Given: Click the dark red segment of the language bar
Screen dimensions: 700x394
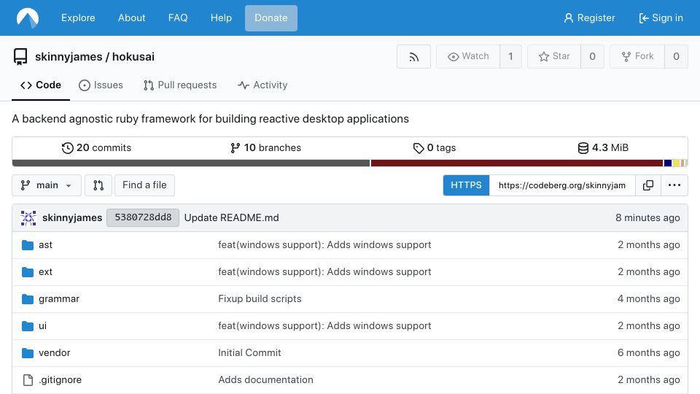Looking at the screenshot, I should (517, 163).
